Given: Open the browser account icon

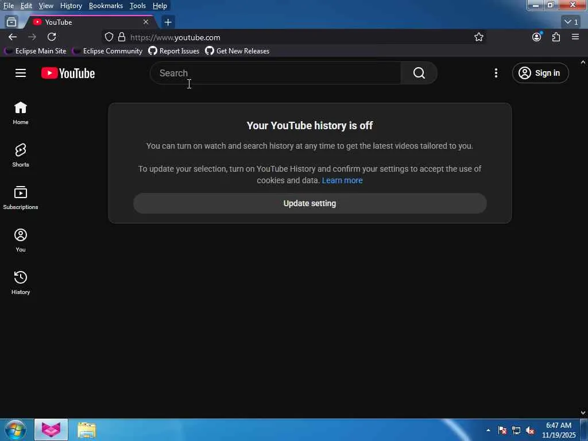Looking at the screenshot, I should pos(537,37).
